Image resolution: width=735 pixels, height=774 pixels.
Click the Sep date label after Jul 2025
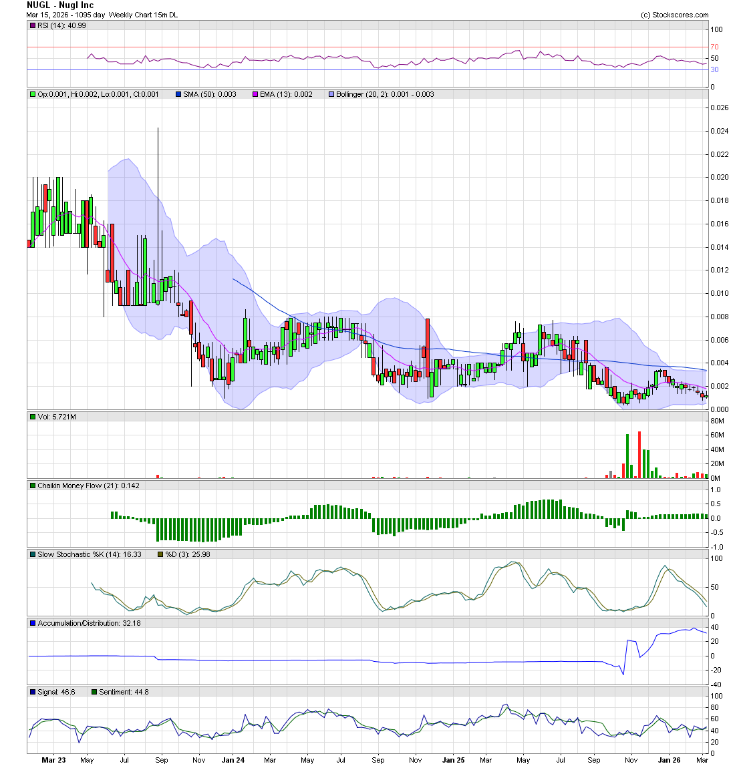594,760
